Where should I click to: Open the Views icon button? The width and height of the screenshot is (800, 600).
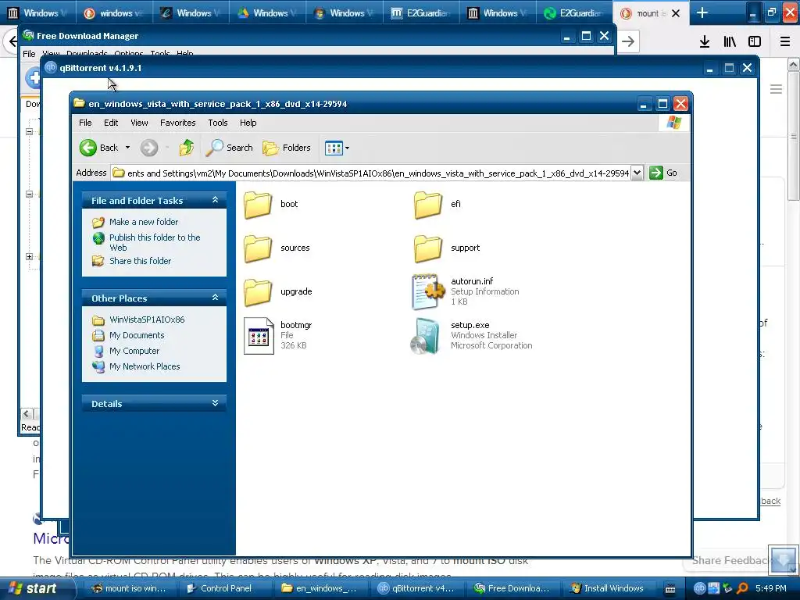point(334,148)
